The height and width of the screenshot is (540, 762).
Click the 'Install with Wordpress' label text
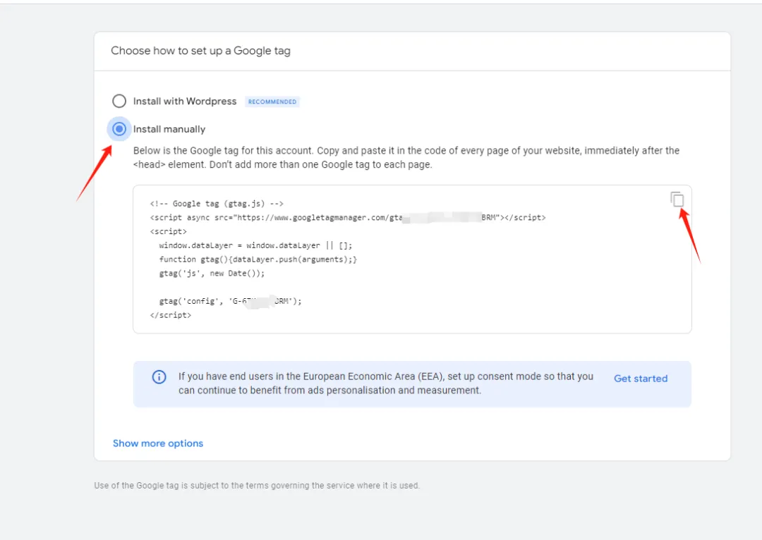(185, 101)
